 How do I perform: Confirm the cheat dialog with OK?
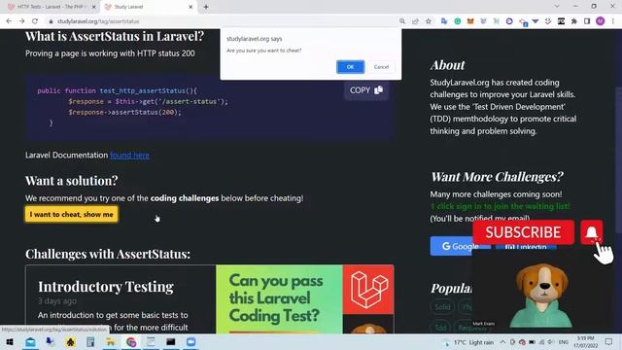(350, 67)
